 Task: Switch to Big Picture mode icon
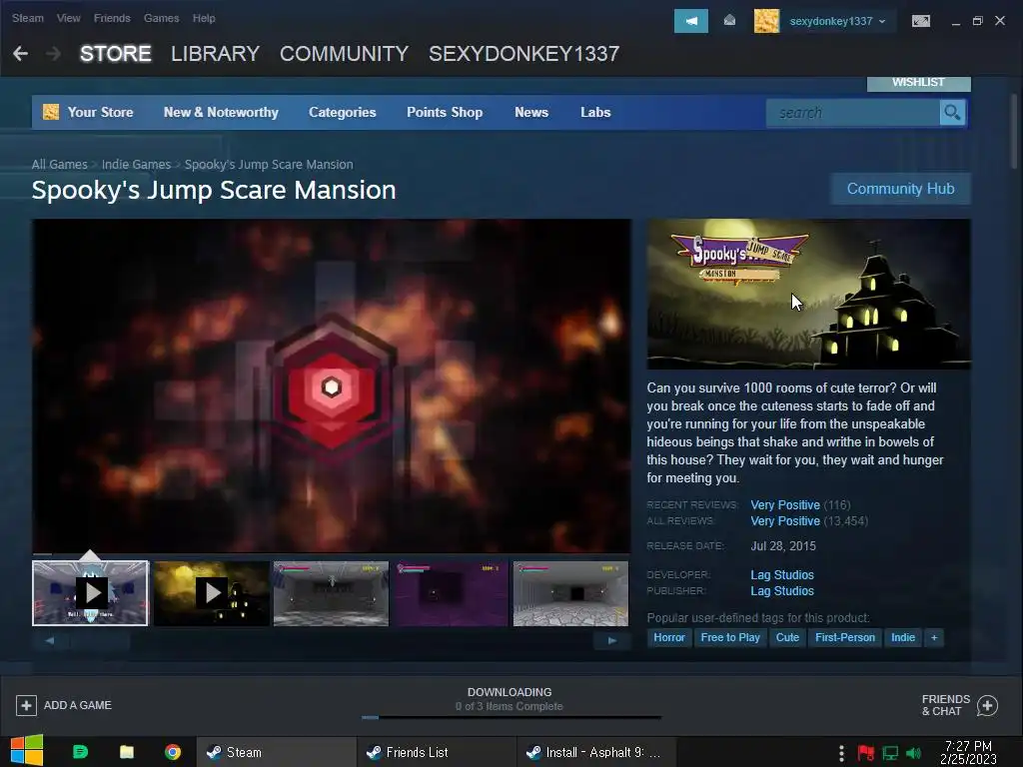(x=920, y=21)
